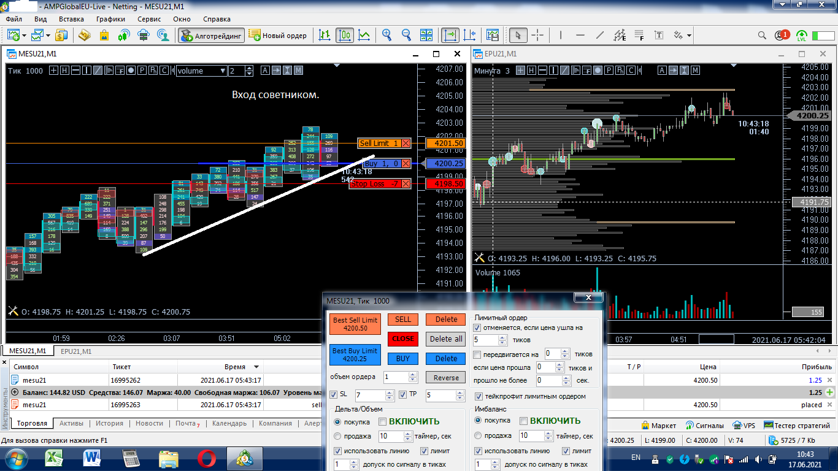Cancel the Sell Limit order label on chart
This screenshot has height=471, width=838.
click(406, 144)
